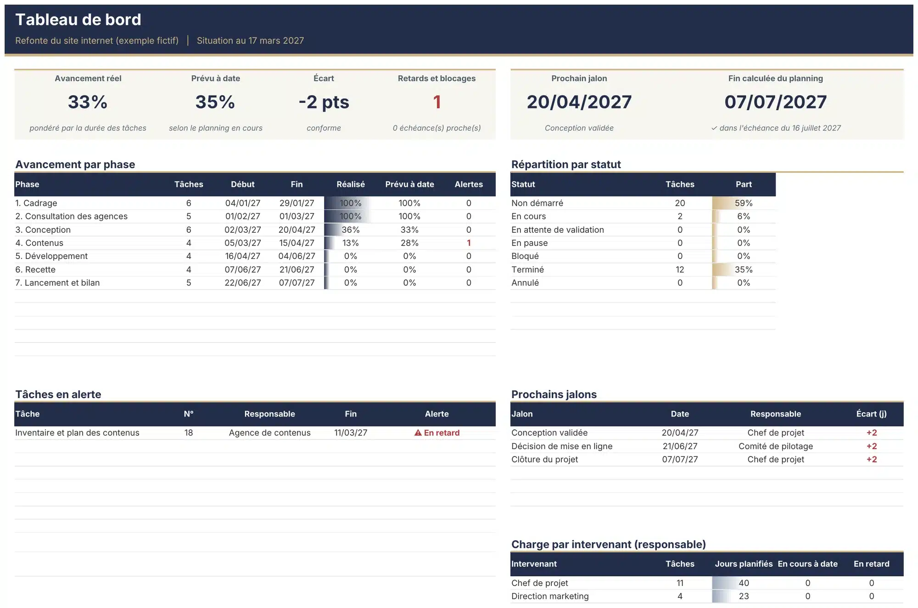Click the 36% Réalisé cell for Conception
This screenshot has height=608, width=918.
coord(351,230)
